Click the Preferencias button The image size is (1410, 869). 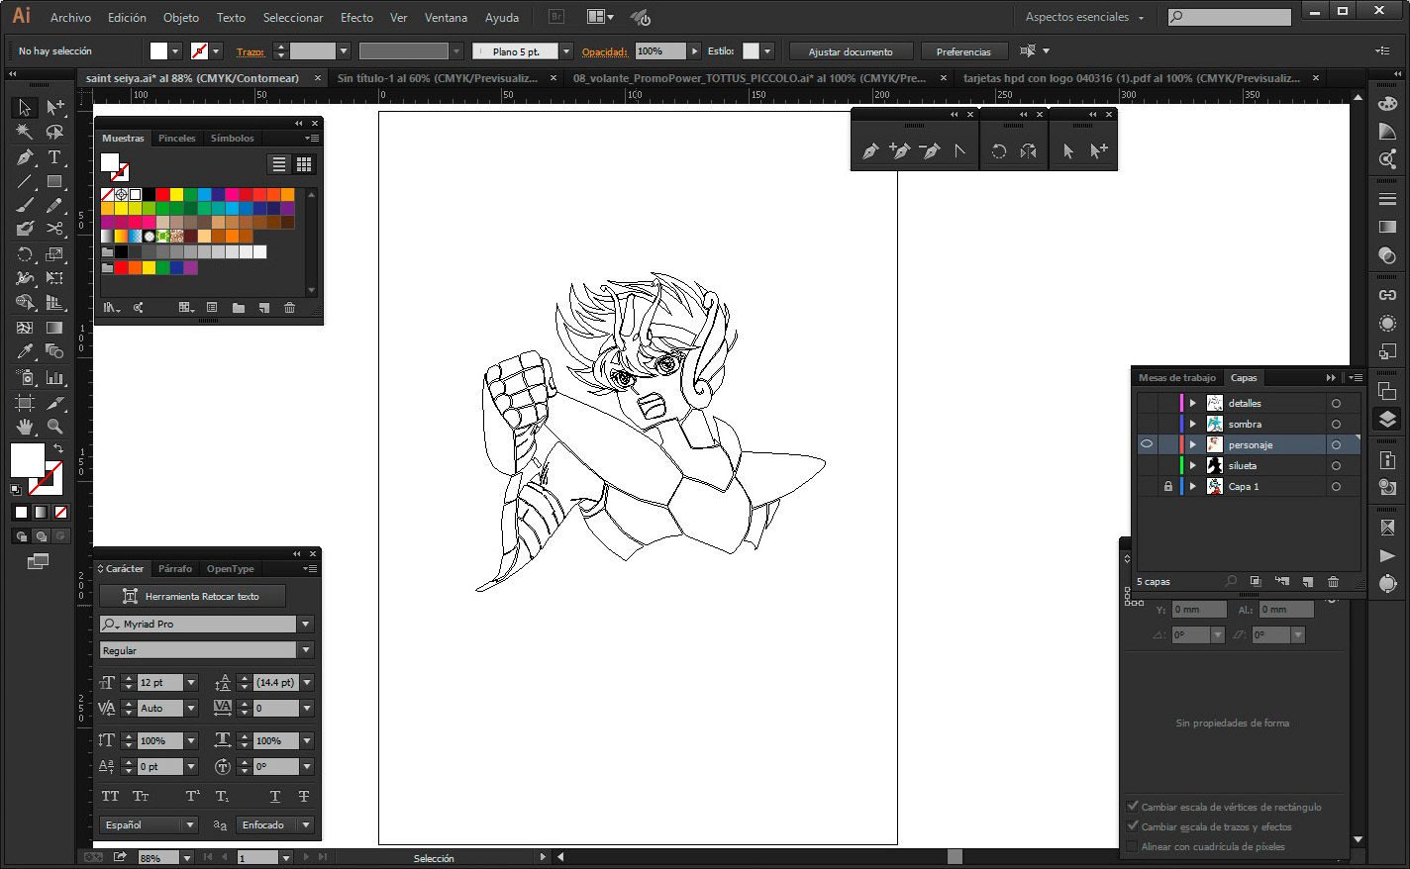point(963,51)
